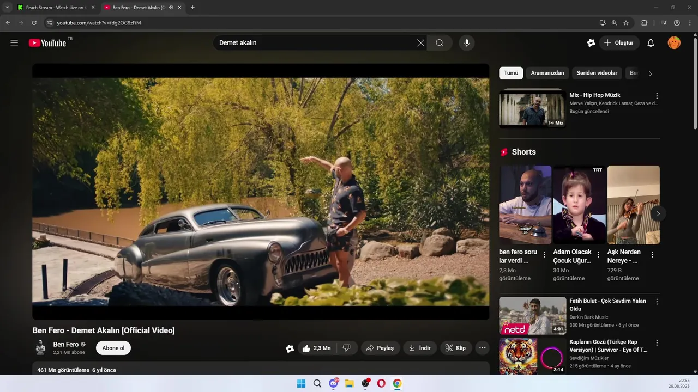Like the video with thumbs up
Viewport: 698px width, 392px height.
coord(316,348)
